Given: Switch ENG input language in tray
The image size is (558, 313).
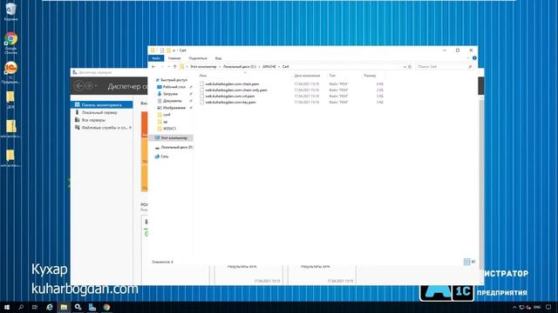Looking at the screenshot, I should [x=537, y=307].
